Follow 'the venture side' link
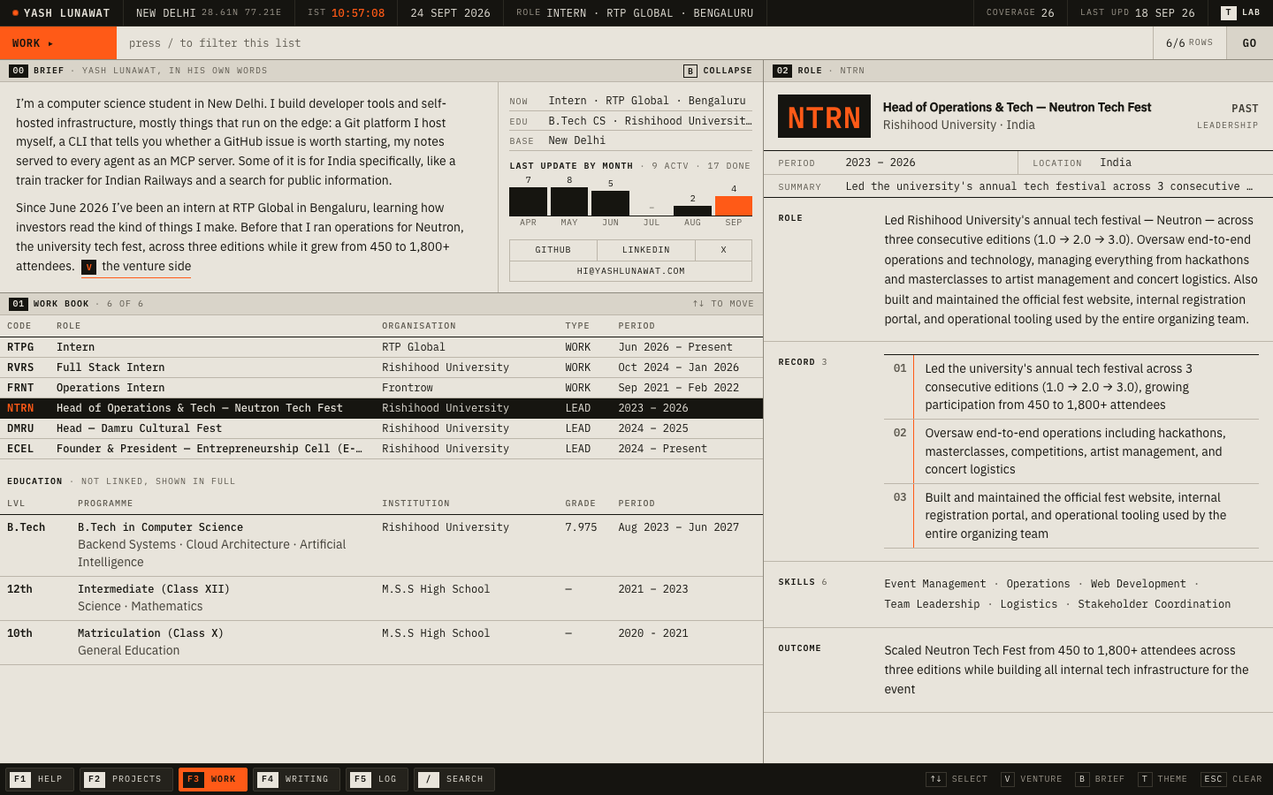The image size is (1273, 795). coord(136,267)
